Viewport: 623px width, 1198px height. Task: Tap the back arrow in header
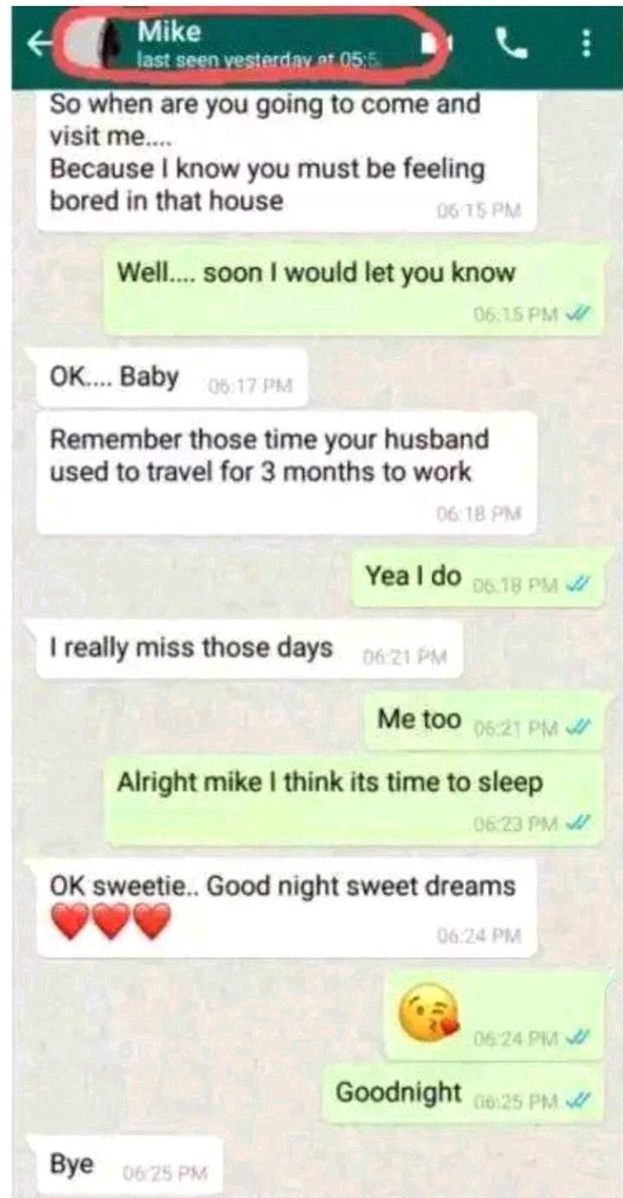[x=36, y=43]
